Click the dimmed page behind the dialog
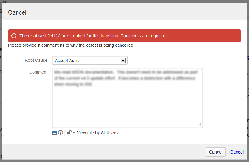 pyautogui.click(x=1, y=80)
